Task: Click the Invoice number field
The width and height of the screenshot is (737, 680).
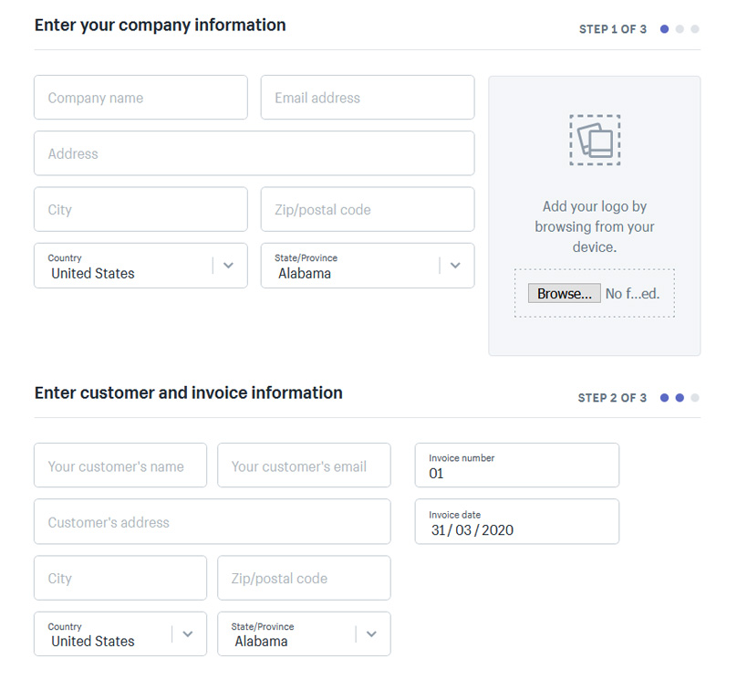Action: click(x=516, y=466)
